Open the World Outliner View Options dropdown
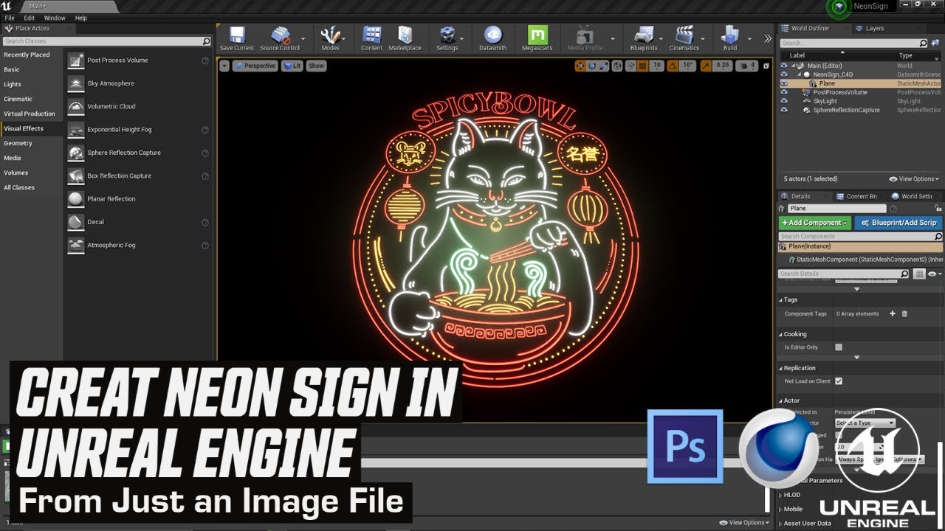945x531 pixels. click(x=914, y=178)
